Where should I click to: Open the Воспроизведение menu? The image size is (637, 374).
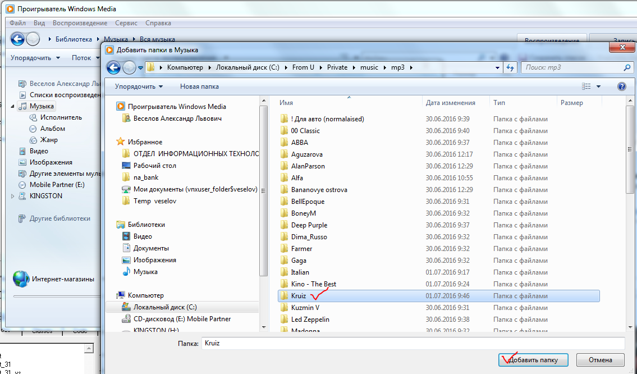(x=80, y=23)
